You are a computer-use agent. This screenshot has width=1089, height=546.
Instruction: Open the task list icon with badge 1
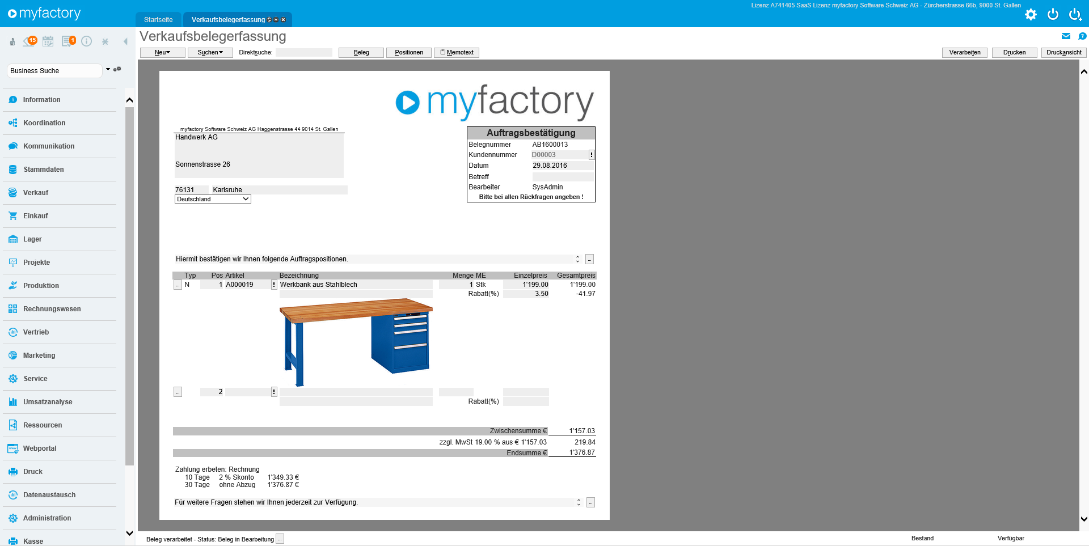(x=68, y=41)
